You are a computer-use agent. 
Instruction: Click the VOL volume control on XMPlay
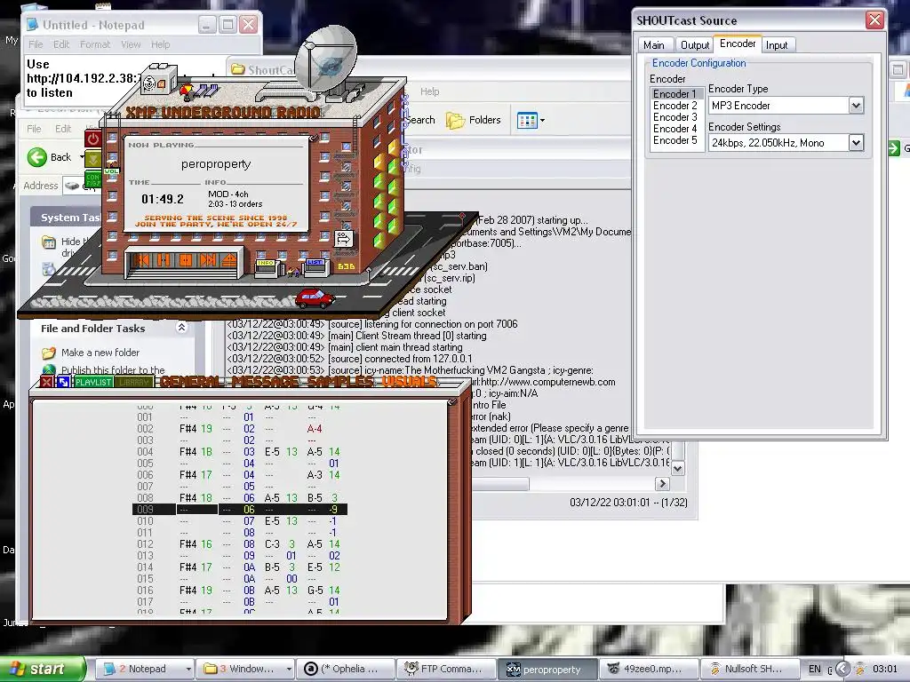(111, 171)
